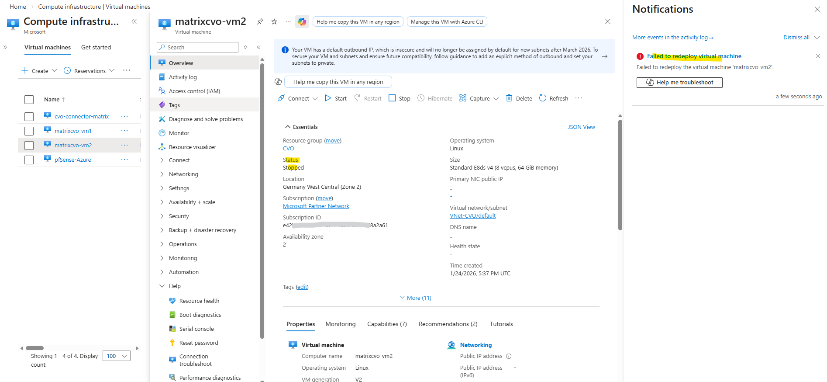Viewport: 827px width, 382px height.
Task: Click the Refresh icon in VM toolbar
Action: [543, 98]
